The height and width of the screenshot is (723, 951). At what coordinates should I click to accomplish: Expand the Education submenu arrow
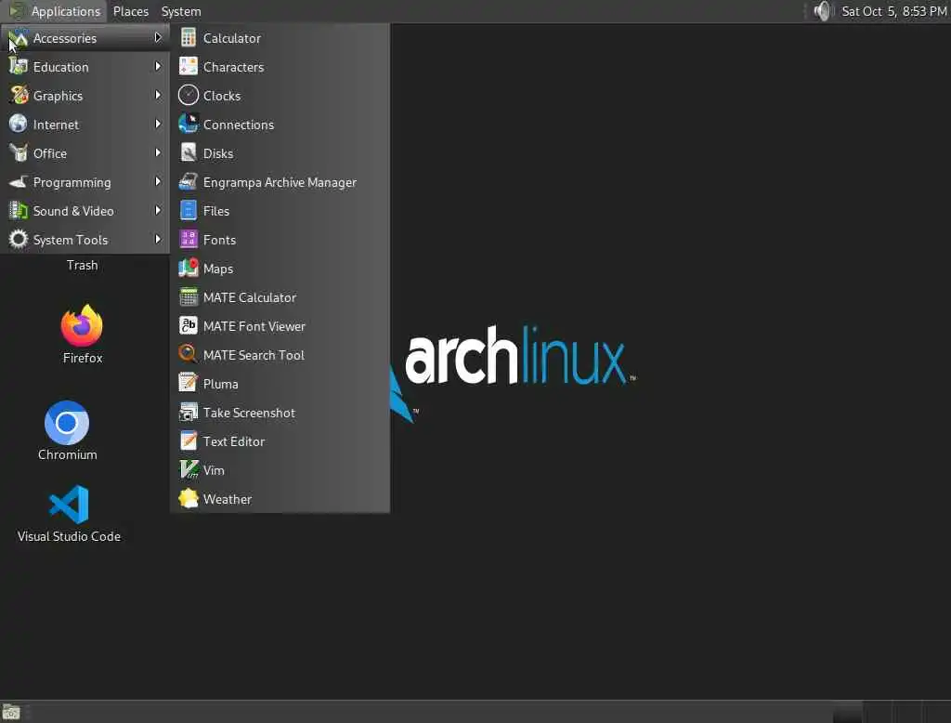pos(158,66)
